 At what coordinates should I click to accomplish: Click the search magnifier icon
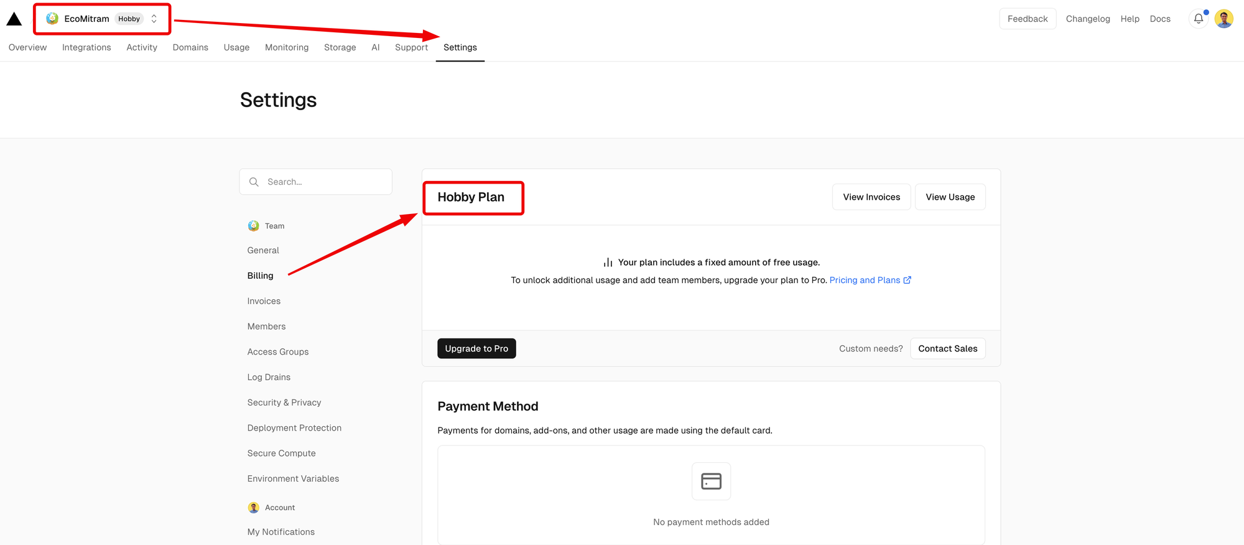point(254,182)
